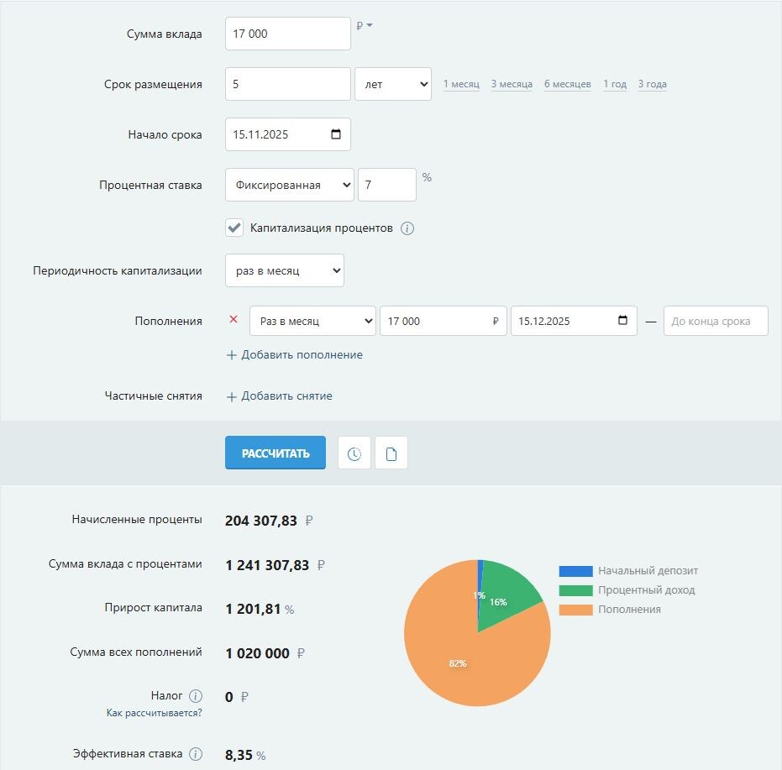This screenshot has width=782, height=770.
Task: Show info about Капитализация процентов
Action: [407, 228]
